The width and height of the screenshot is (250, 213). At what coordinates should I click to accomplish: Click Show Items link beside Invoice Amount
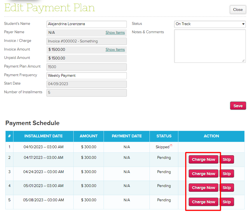tap(115, 50)
